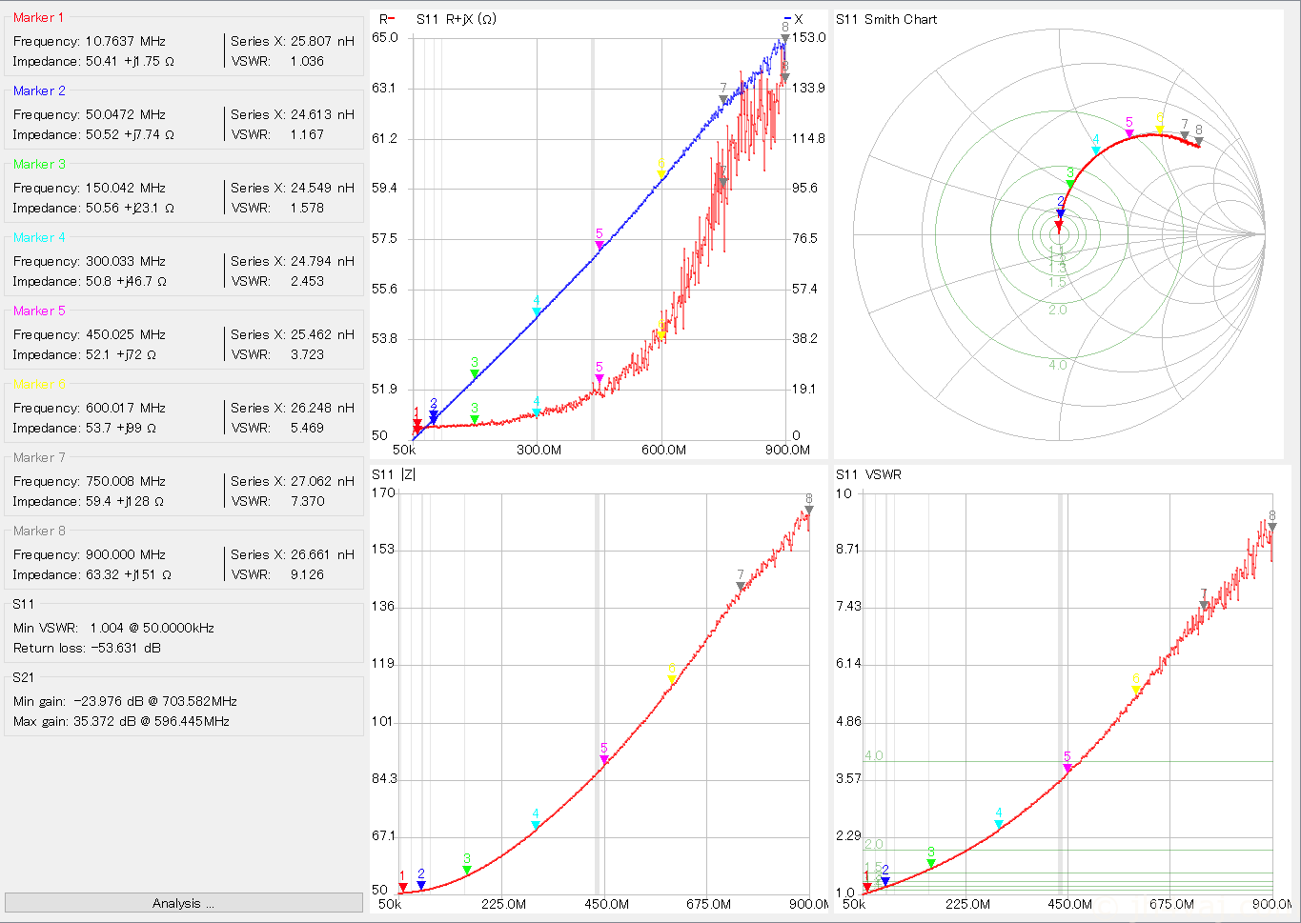Click the 'S11 R+jX (Ω)' chart title
This screenshot has height=923, width=1301.
click(456, 19)
